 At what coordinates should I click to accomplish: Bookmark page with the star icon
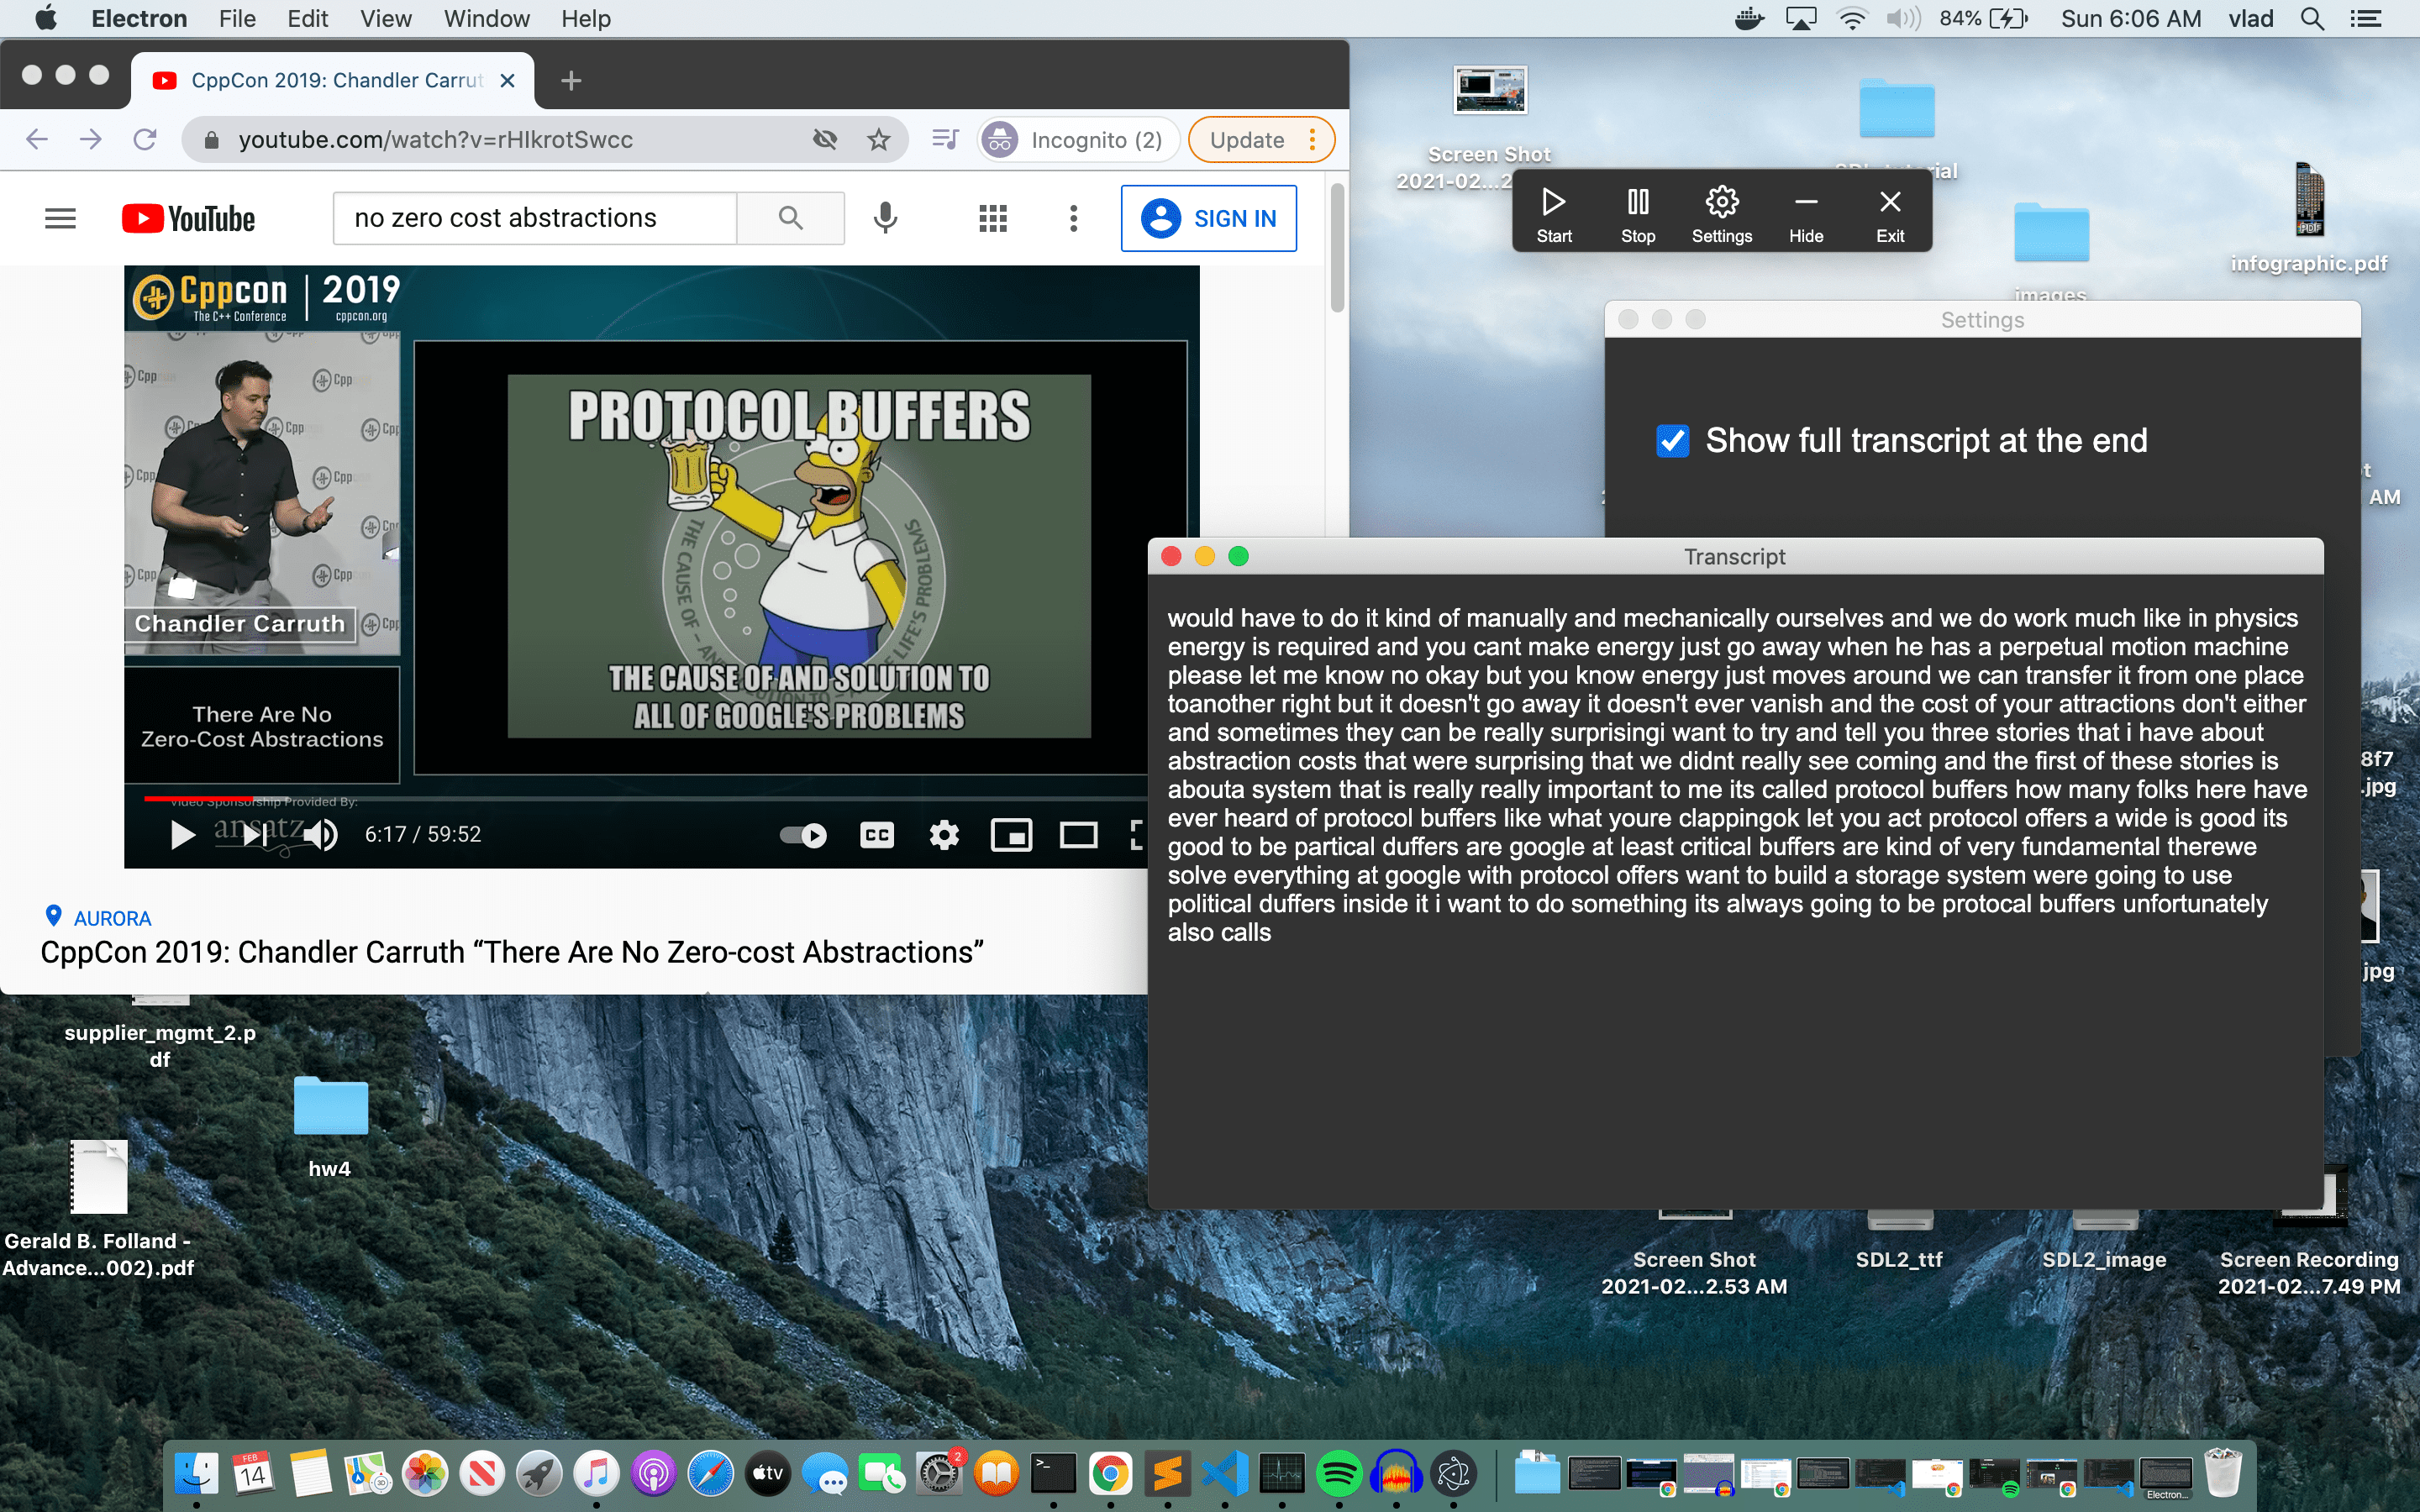point(878,140)
